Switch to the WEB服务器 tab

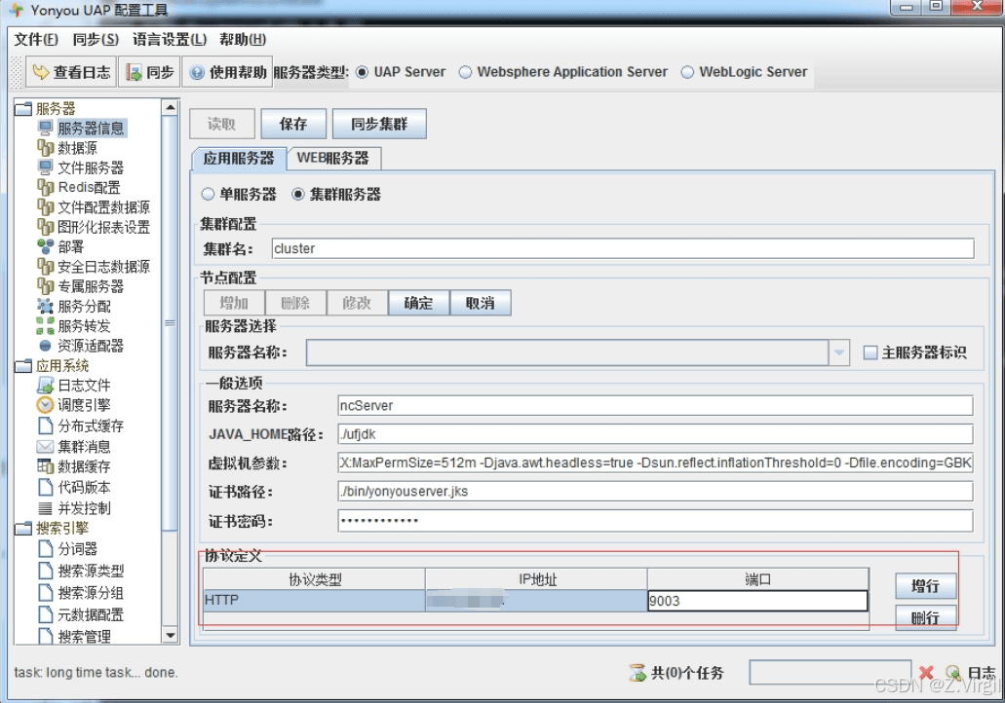(333, 158)
